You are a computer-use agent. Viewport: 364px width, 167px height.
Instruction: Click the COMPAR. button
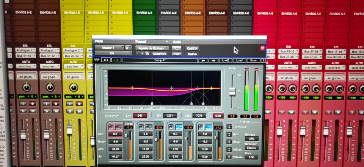pyautogui.click(x=160, y=54)
